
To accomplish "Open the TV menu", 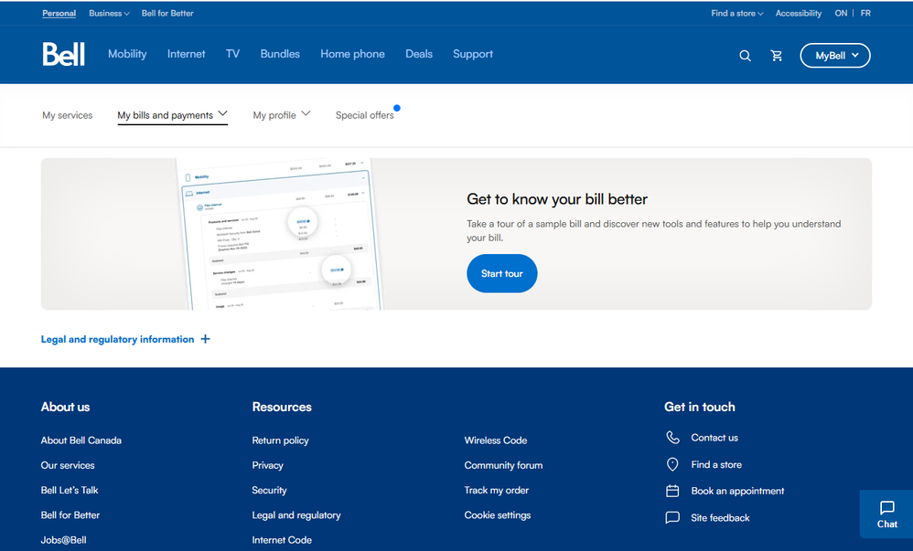I will click(232, 54).
